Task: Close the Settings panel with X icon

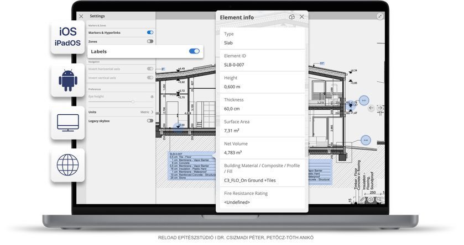Action: tap(81, 17)
